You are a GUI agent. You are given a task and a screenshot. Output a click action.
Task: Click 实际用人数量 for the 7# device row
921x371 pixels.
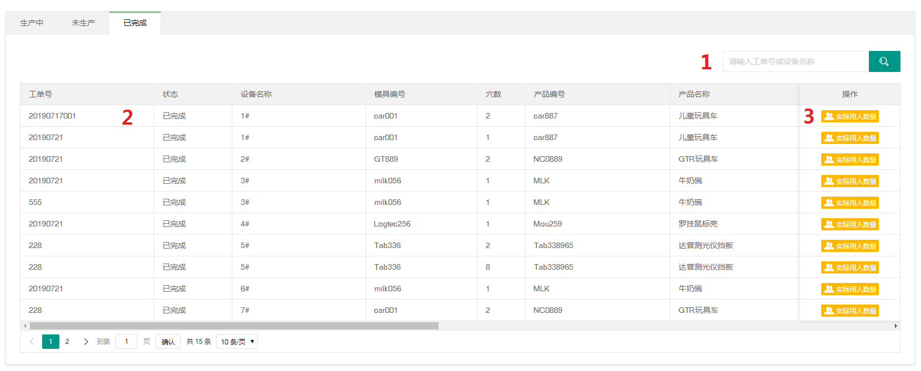click(849, 311)
